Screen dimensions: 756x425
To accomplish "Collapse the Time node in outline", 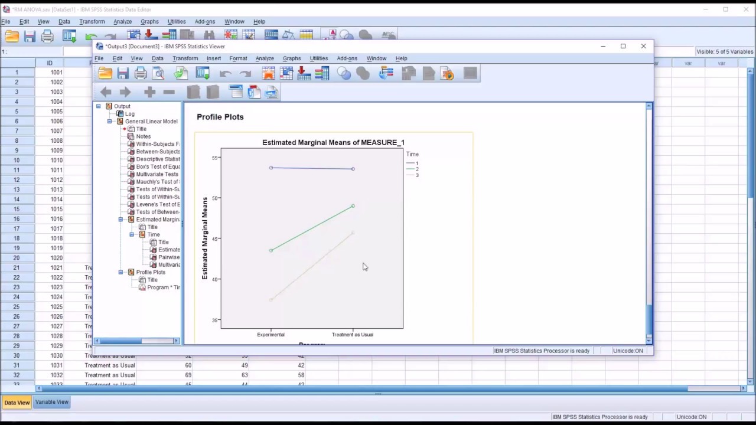I will pyautogui.click(x=132, y=234).
